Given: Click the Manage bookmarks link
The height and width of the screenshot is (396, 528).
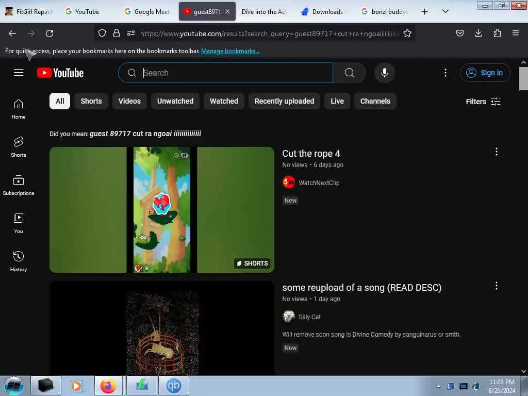Looking at the screenshot, I should pos(230,51).
